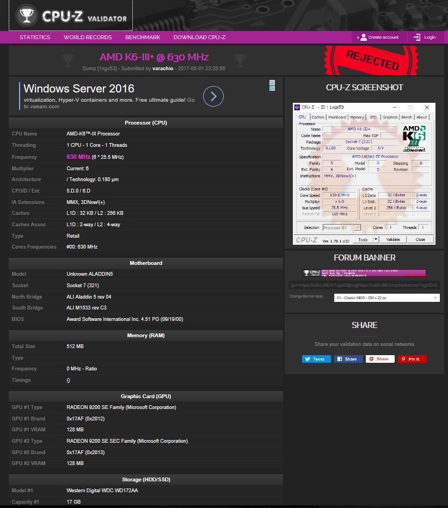Click the Facebook Share button

[x=348, y=359]
